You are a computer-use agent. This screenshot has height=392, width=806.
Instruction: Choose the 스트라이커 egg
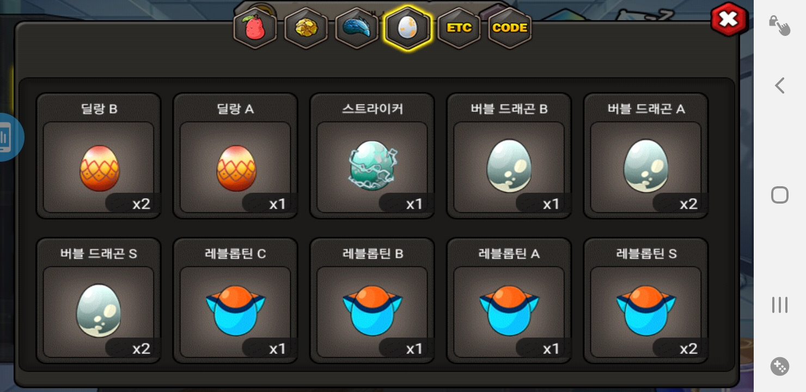point(372,156)
